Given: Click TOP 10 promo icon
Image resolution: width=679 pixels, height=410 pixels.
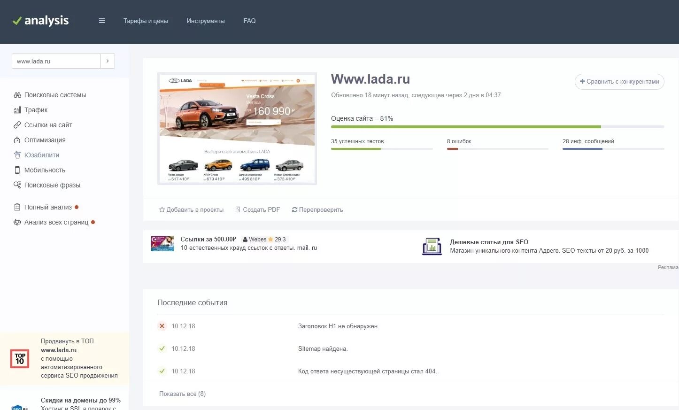Looking at the screenshot, I should (20, 359).
